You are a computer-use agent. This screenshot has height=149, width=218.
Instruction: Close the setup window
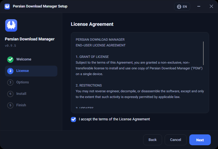point(211,6)
